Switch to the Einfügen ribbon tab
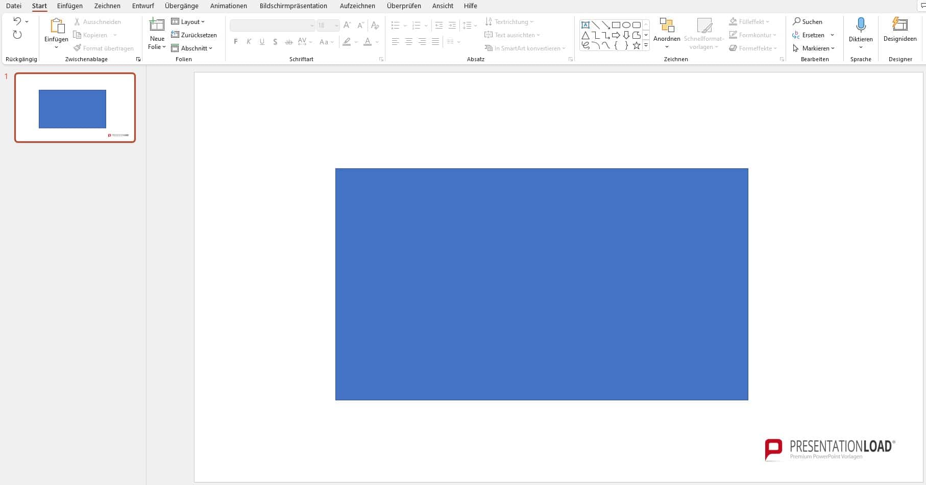The image size is (926, 485). click(x=69, y=6)
